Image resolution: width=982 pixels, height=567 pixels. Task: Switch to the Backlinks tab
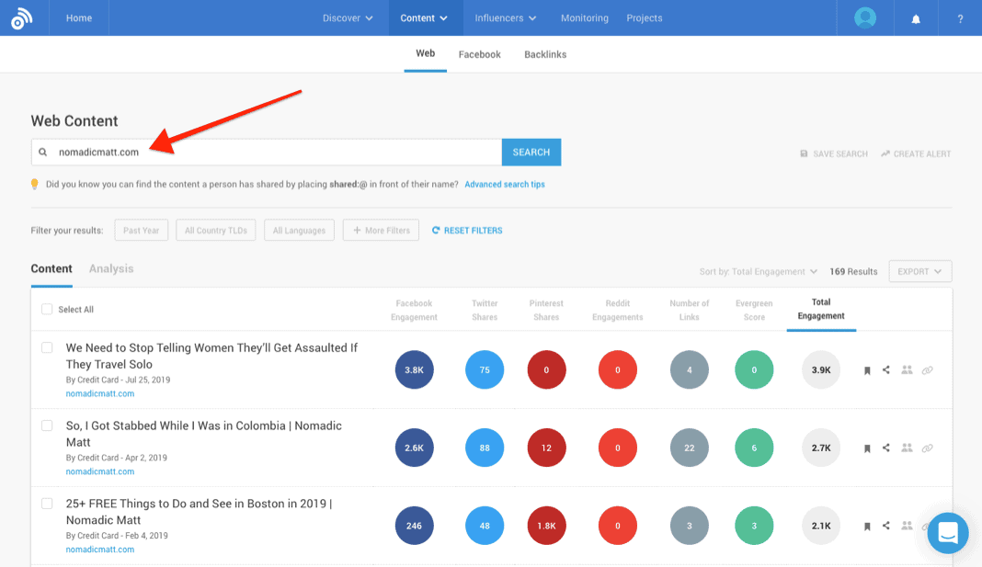[545, 54]
